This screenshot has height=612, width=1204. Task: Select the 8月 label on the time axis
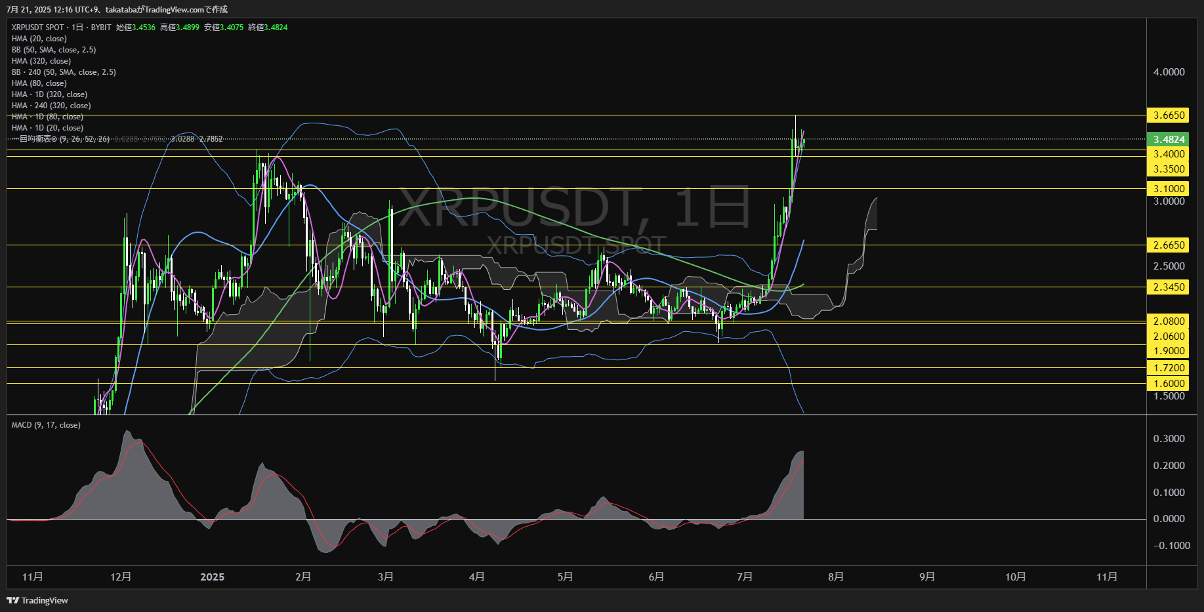click(836, 577)
